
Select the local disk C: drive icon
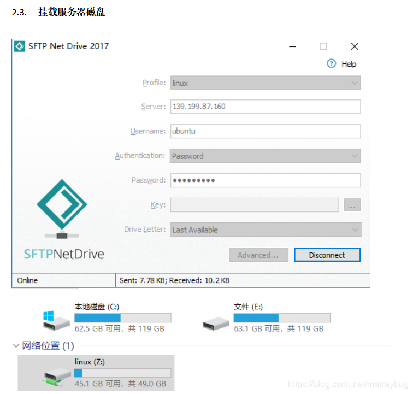pyautogui.click(x=56, y=321)
